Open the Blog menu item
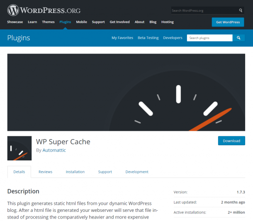Viewport: 253px width, 221px height. click(x=153, y=22)
